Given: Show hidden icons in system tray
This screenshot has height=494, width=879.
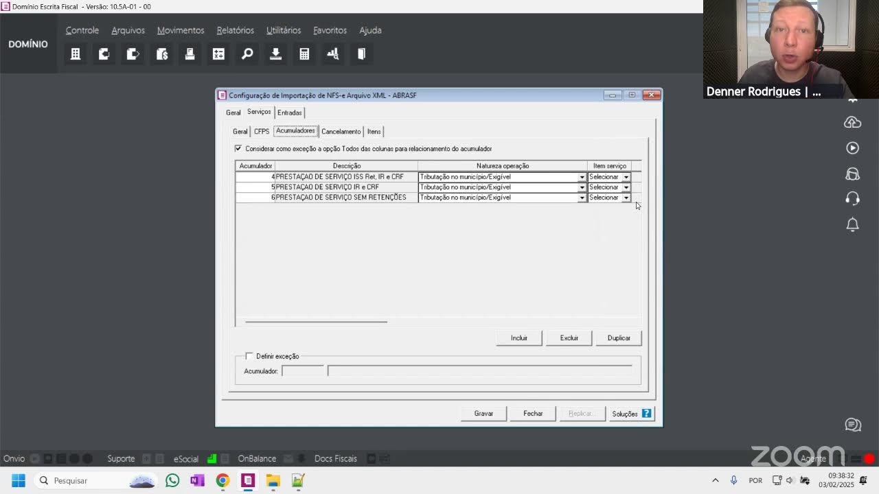Looking at the screenshot, I should (x=715, y=480).
